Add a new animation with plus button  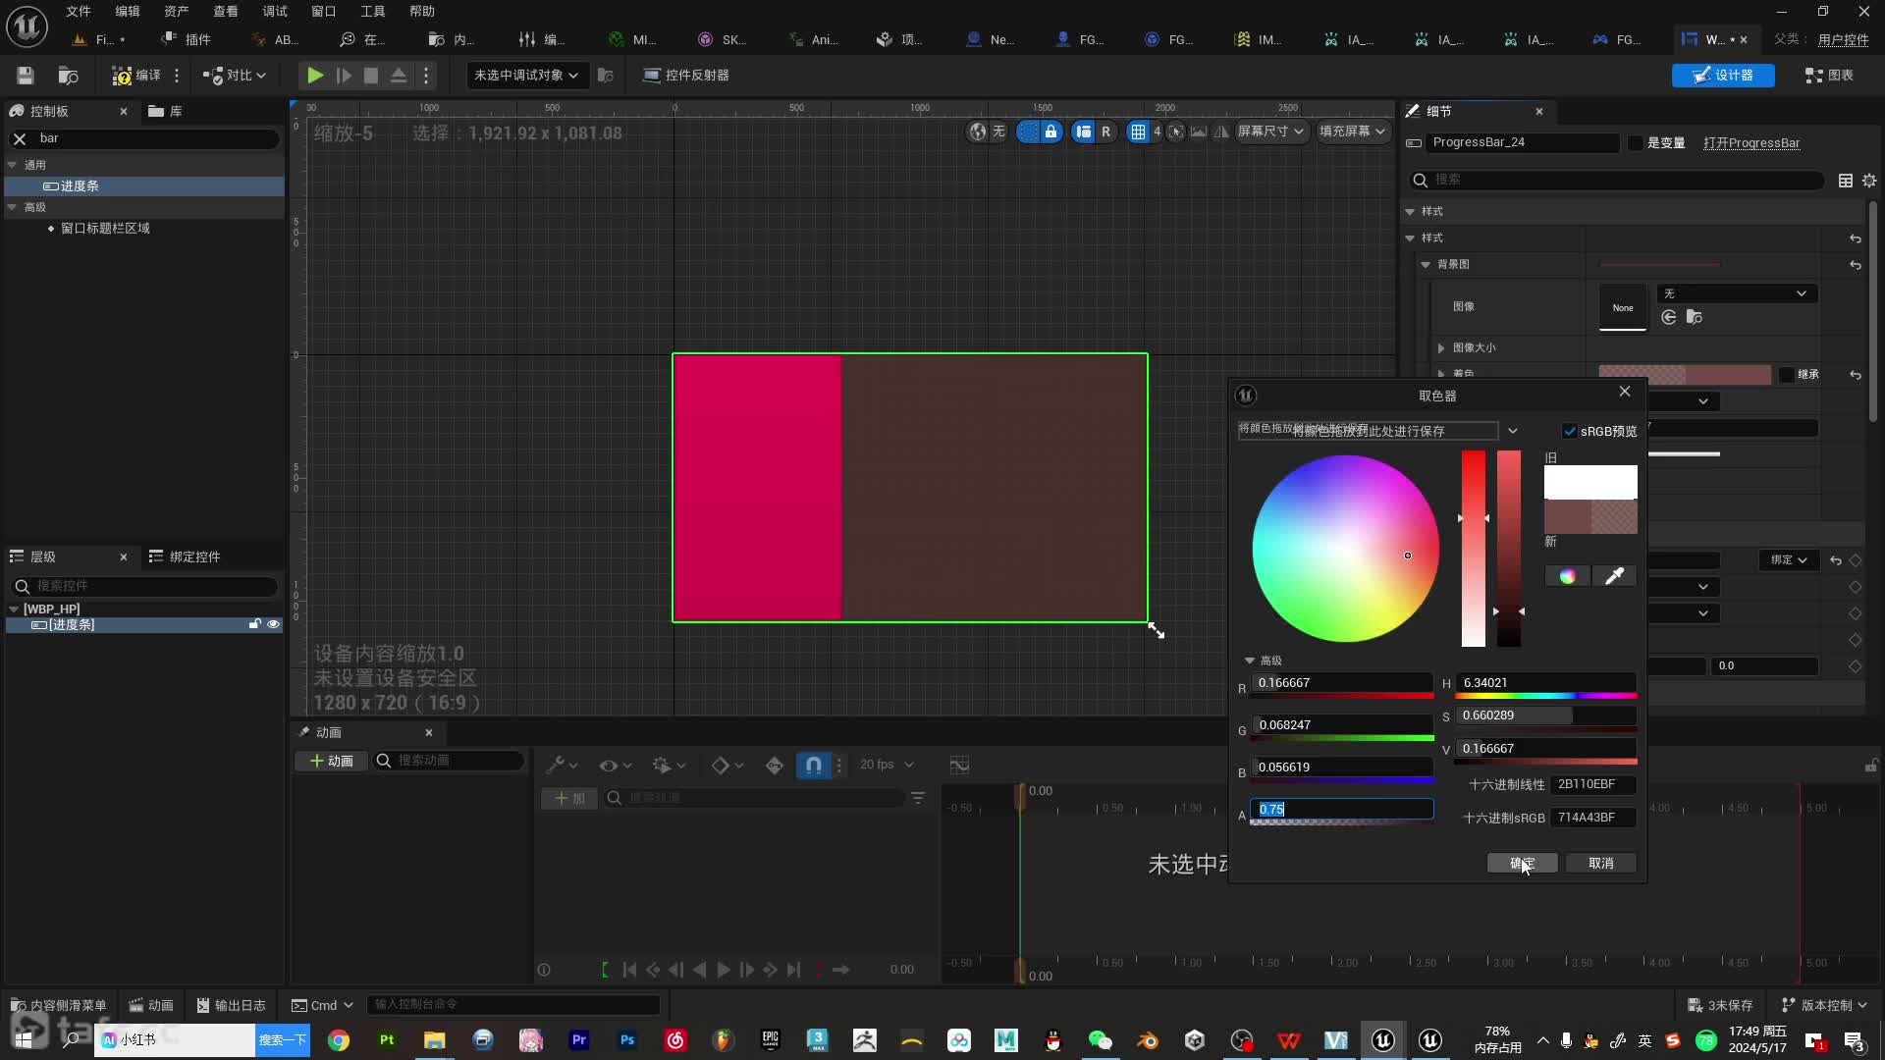click(331, 761)
